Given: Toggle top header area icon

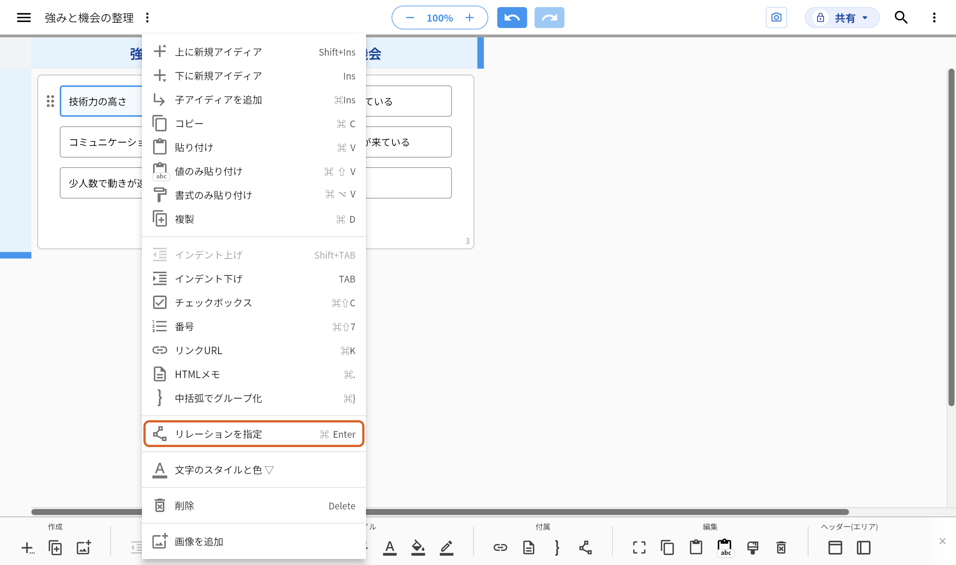Looking at the screenshot, I should [835, 548].
